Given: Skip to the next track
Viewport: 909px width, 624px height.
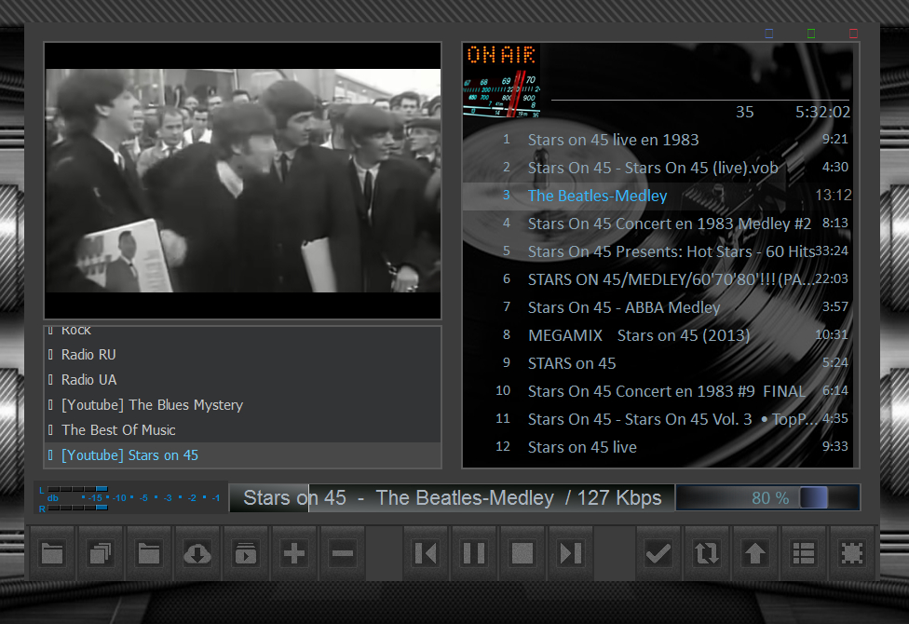Looking at the screenshot, I should (571, 553).
